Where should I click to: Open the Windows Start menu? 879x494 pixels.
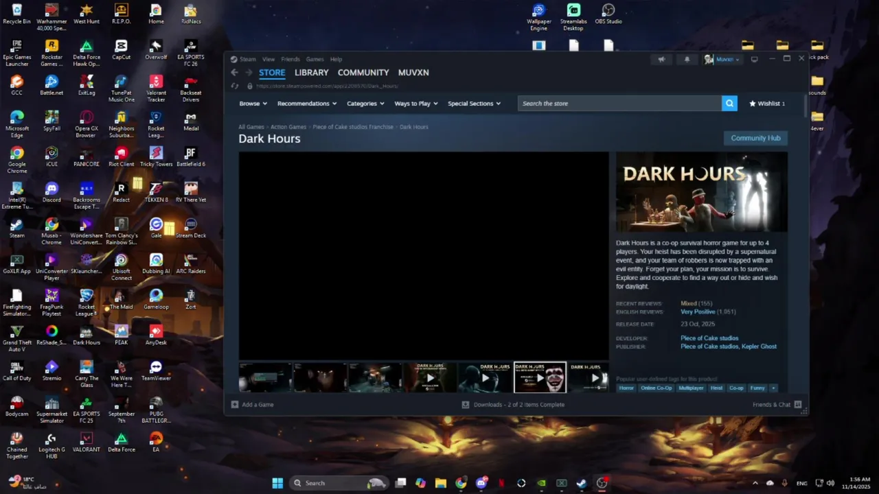(277, 483)
